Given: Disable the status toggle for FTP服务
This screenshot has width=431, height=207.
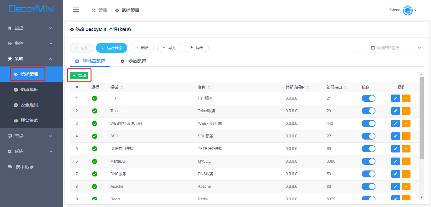Looking at the screenshot, I should click(x=369, y=98).
